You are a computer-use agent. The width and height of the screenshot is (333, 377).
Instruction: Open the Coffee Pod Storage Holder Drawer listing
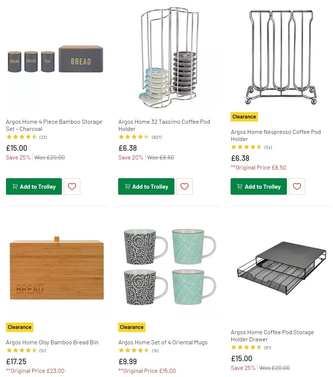pos(273,336)
